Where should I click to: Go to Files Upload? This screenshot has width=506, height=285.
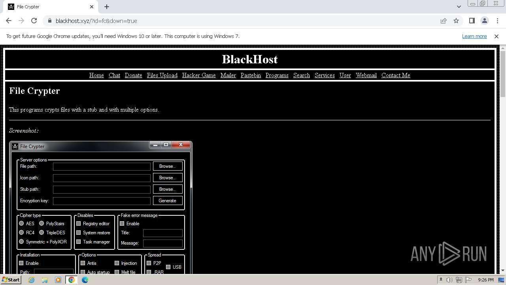(162, 75)
